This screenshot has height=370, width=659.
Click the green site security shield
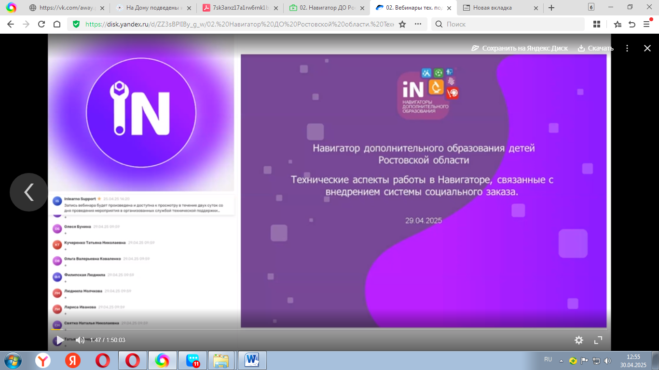pyautogui.click(x=76, y=24)
